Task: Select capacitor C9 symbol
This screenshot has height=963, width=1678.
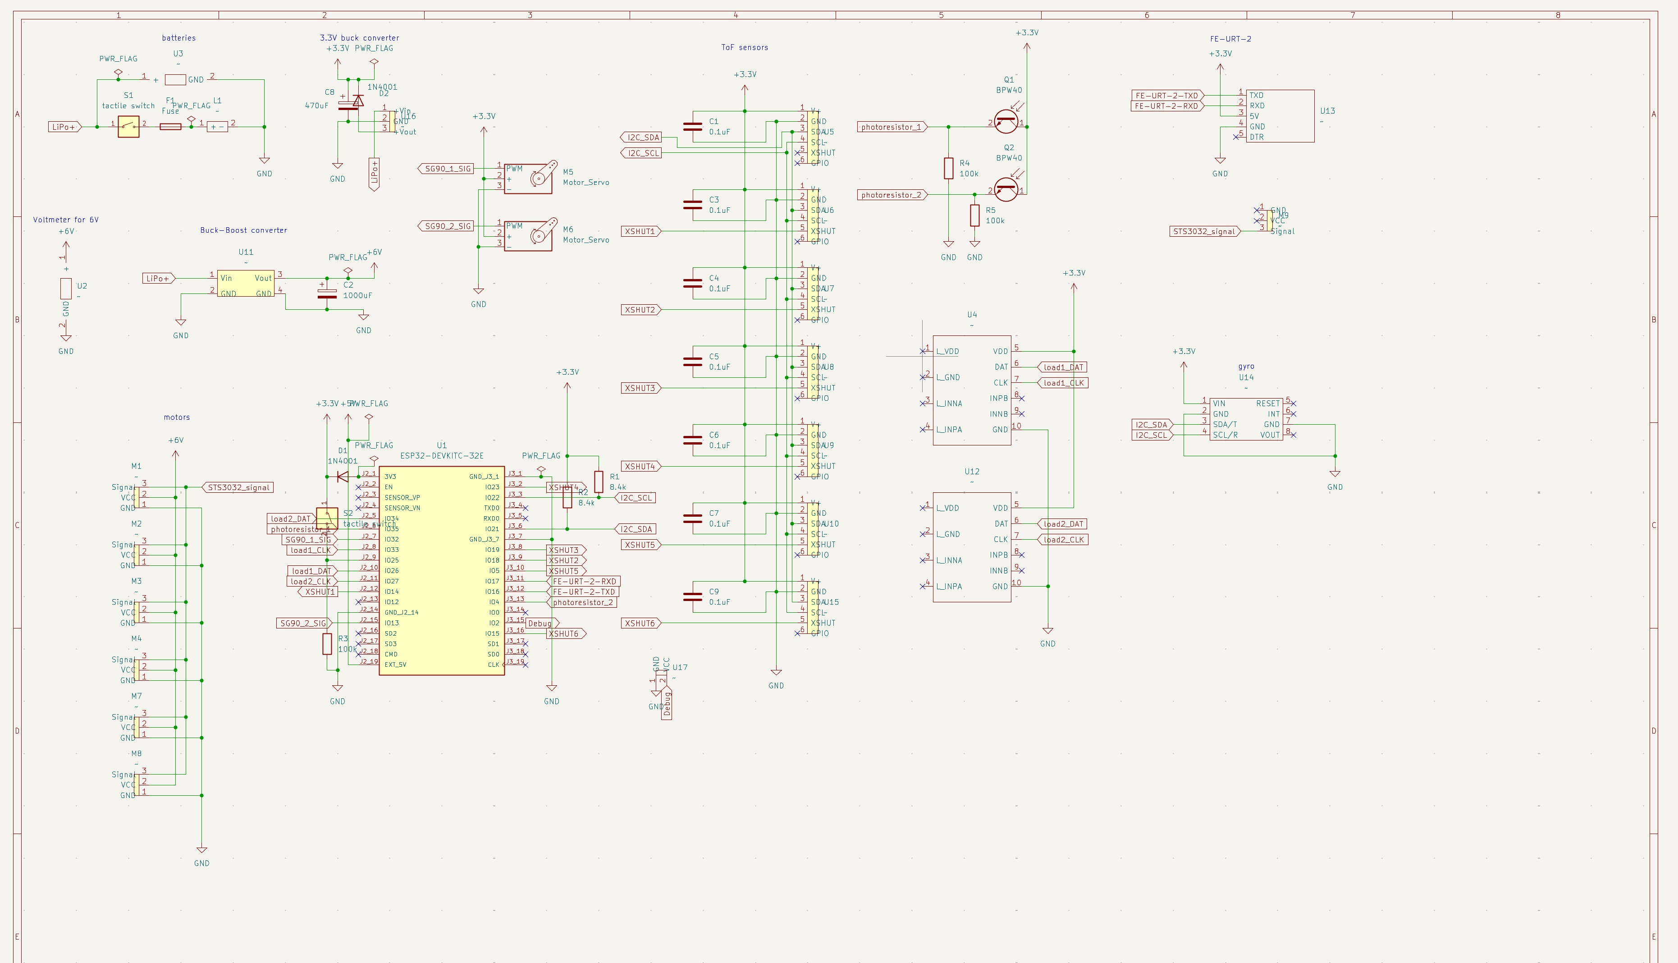Action: pos(692,596)
